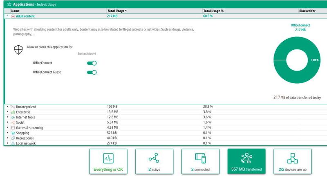Click the Applications panel header icon
Viewport: 327px width, 176px height.
coord(9,4)
